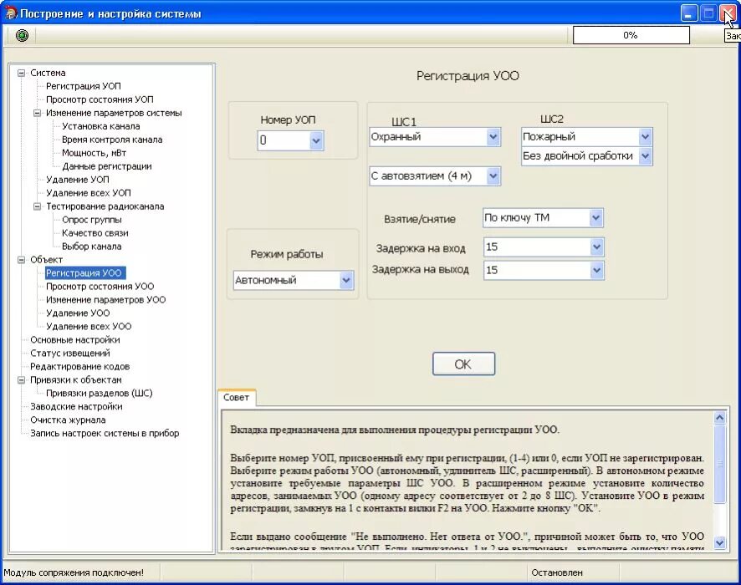Select Мощность, мВт tree item
Image resolution: width=741 pixels, height=585 pixels.
click(x=94, y=153)
